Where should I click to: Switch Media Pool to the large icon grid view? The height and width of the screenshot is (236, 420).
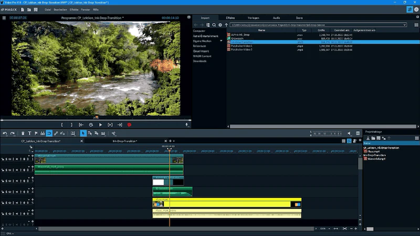click(416, 25)
